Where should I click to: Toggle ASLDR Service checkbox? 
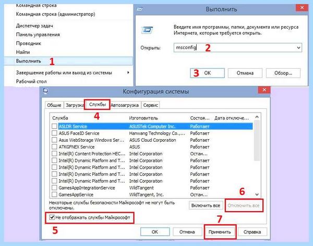click(54, 126)
